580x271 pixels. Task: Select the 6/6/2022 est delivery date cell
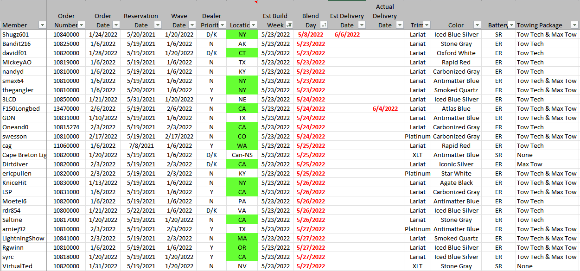click(x=347, y=35)
